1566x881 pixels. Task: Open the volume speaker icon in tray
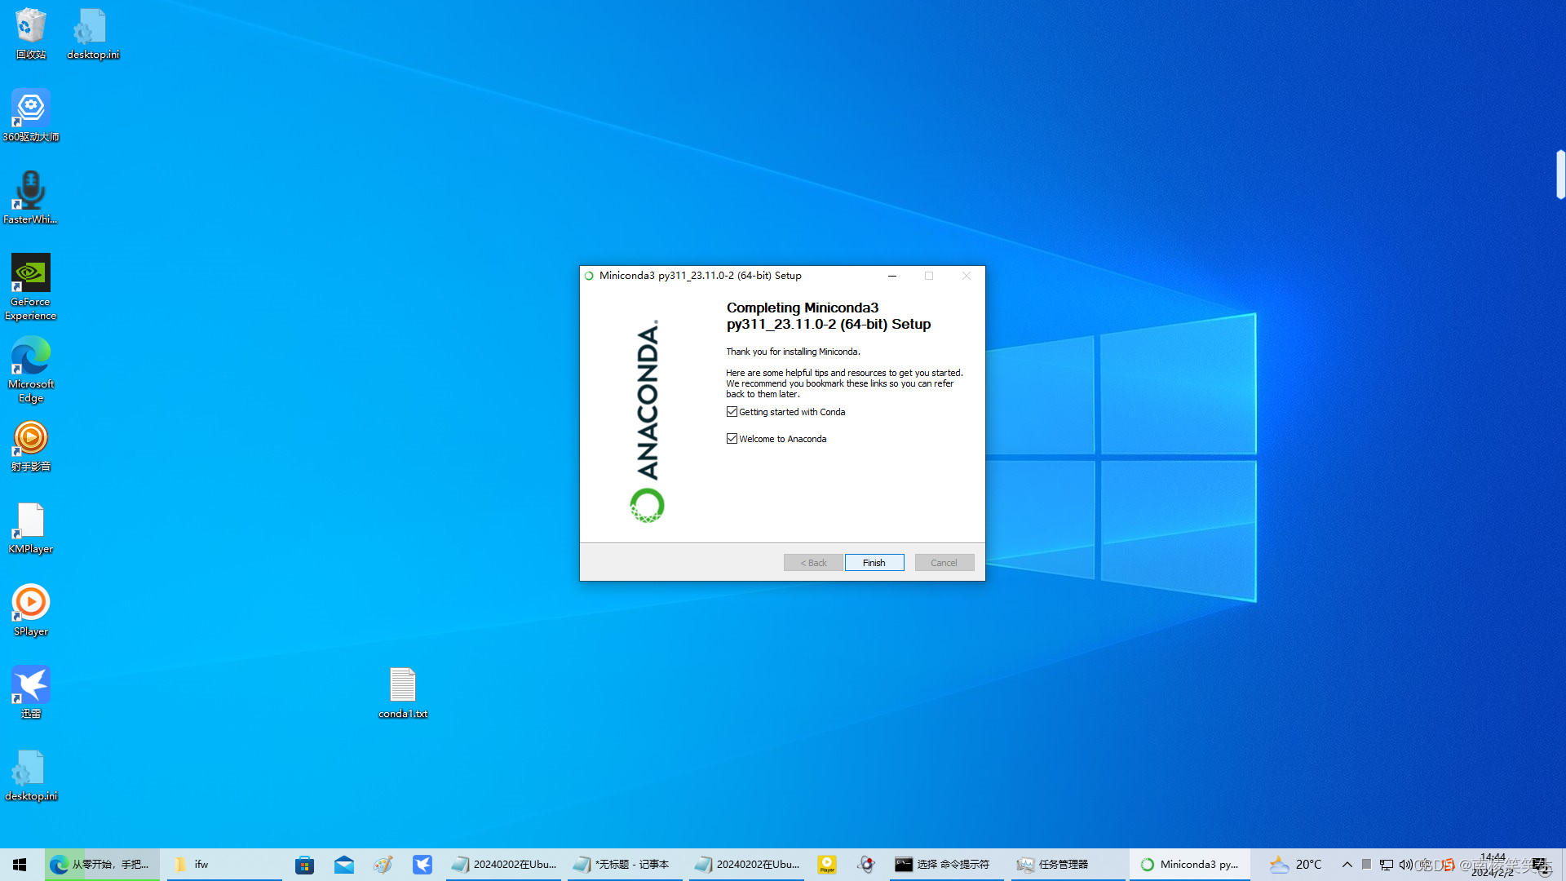1405,865
